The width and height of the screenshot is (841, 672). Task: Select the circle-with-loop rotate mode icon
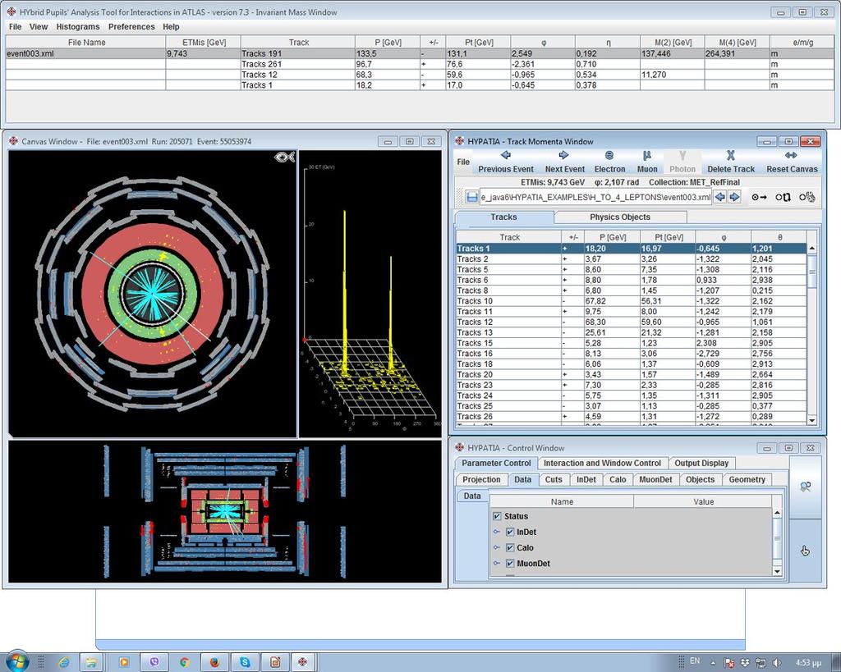click(x=783, y=197)
